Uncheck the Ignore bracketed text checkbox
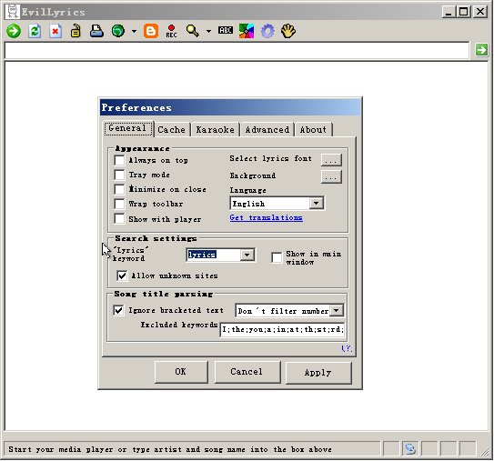Image resolution: width=494 pixels, height=461 pixels. 118,310
